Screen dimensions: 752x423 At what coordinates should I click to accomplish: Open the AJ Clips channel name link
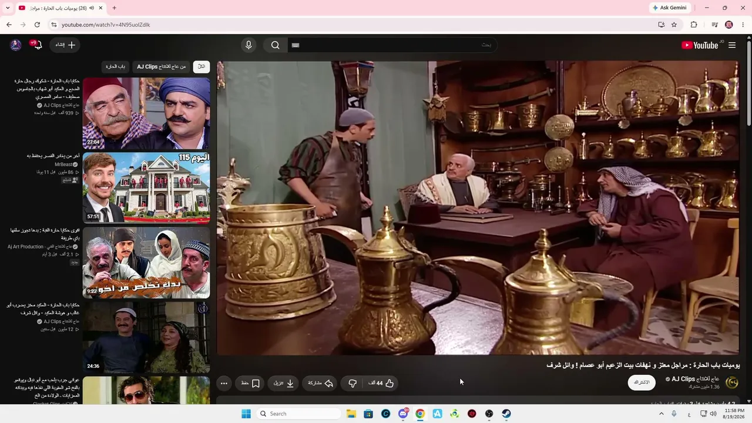coord(695,379)
